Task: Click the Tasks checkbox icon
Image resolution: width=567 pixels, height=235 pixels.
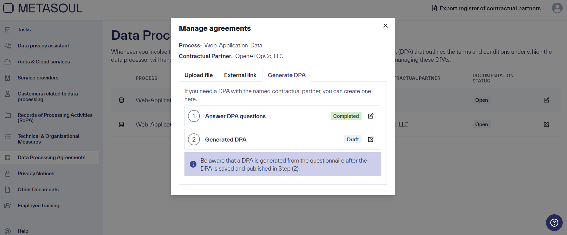Action: click(8, 30)
